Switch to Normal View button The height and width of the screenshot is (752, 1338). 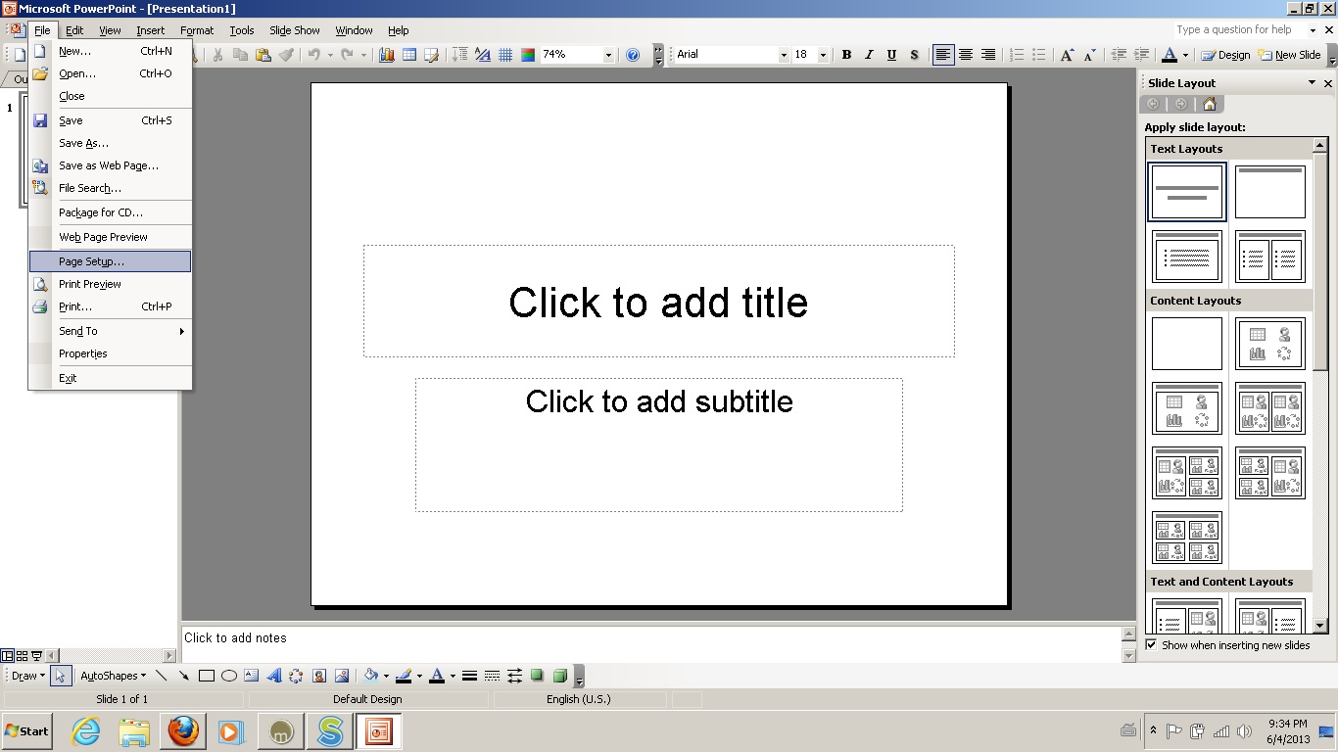[7, 656]
